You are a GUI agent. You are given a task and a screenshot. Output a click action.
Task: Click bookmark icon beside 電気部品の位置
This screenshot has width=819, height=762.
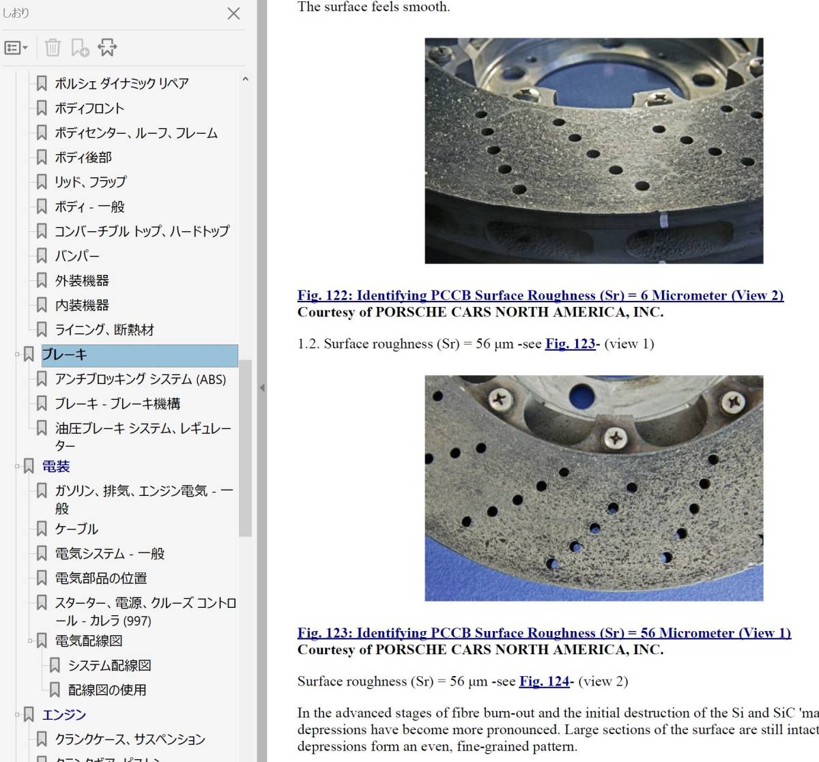[x=42, y=578]
